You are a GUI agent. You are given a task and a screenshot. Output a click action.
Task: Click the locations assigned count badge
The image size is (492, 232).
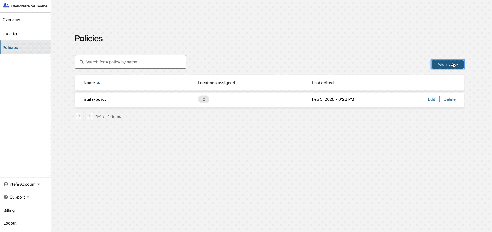pyautogui.click(x=204, y=99)
